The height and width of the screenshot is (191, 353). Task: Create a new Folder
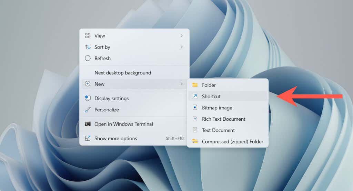(228, 85)
